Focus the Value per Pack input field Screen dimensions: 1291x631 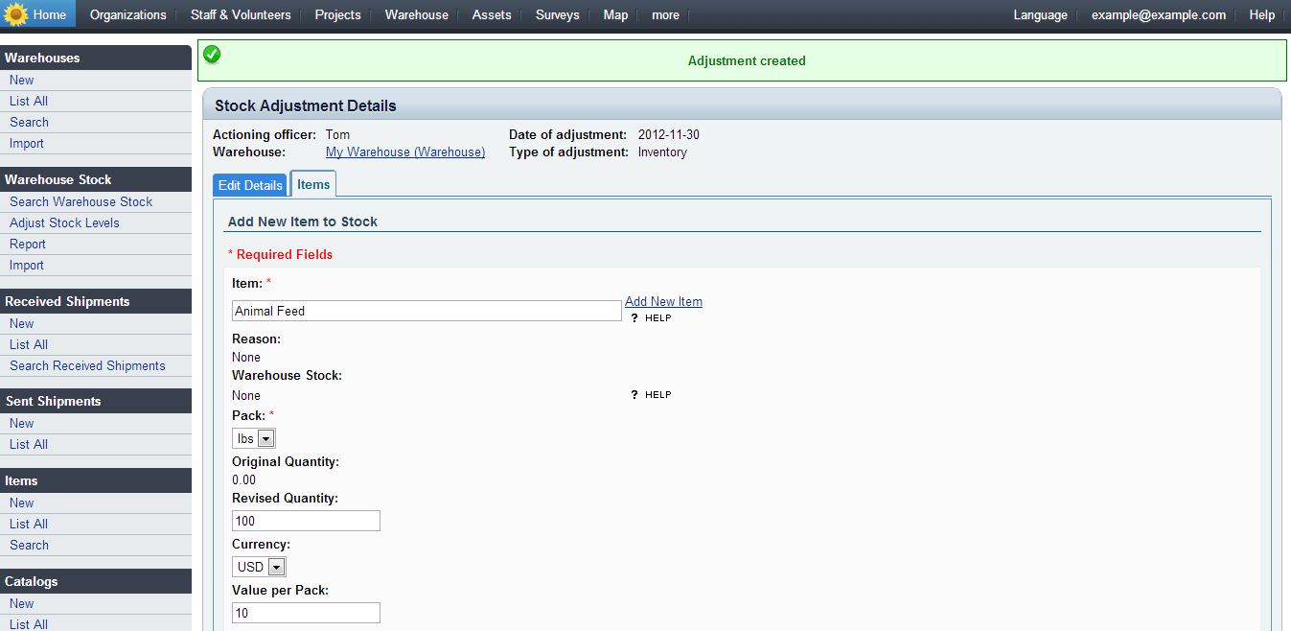306,613
